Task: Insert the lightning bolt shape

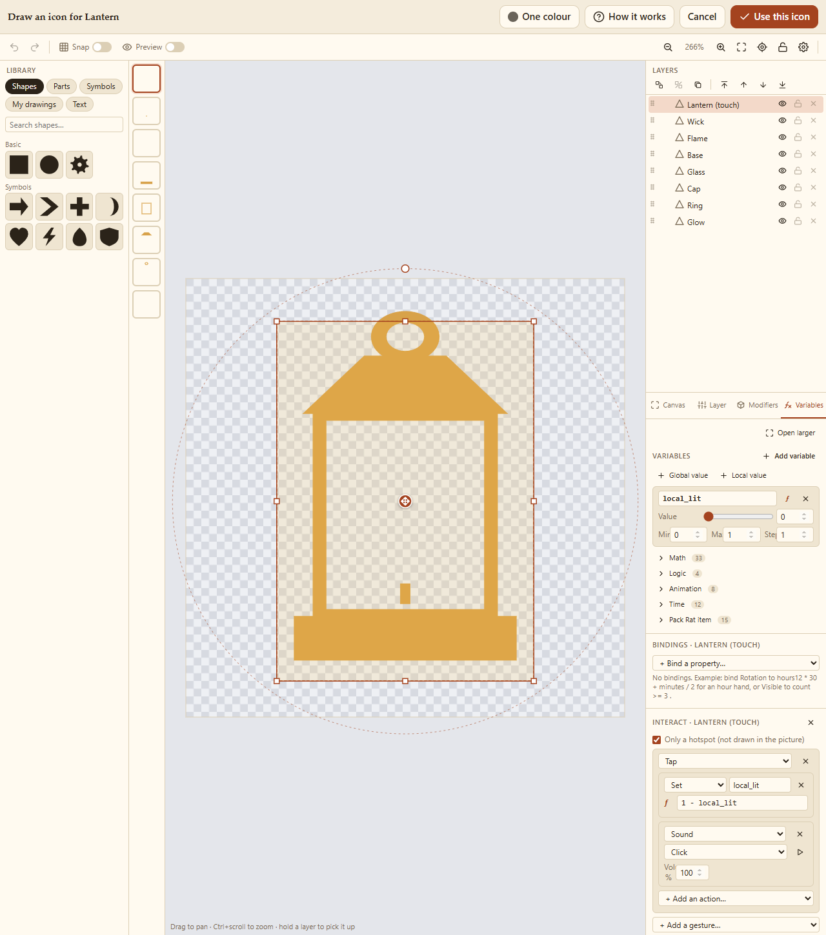Action: pos(49,237)
